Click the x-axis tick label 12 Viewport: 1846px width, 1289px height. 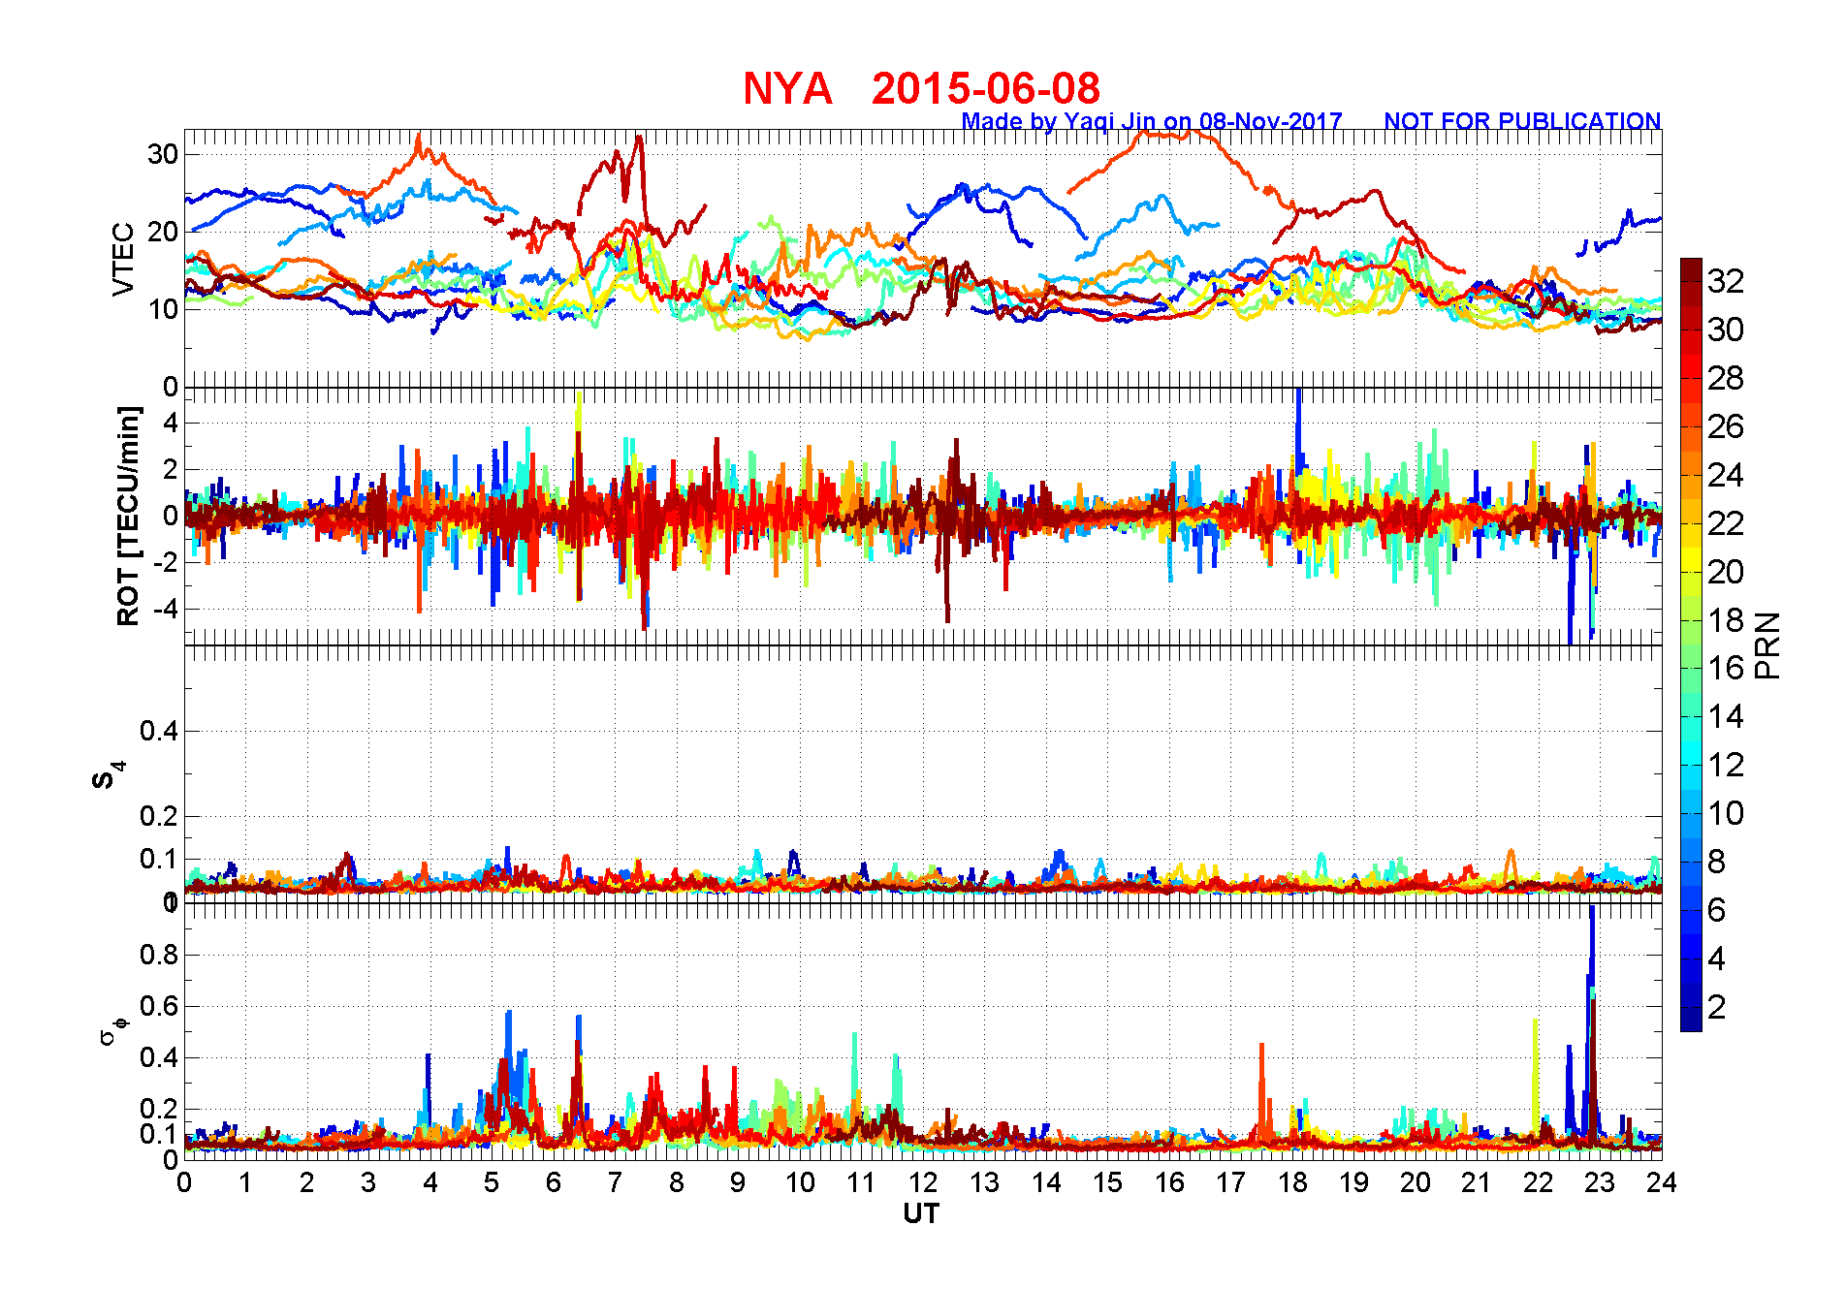pos(922,1182)
